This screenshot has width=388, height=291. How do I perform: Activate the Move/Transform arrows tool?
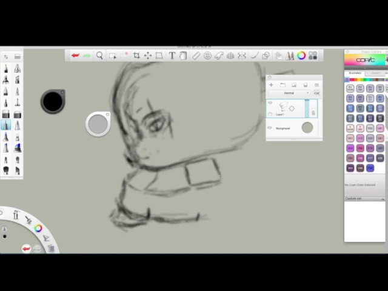[x=148, y=55]
